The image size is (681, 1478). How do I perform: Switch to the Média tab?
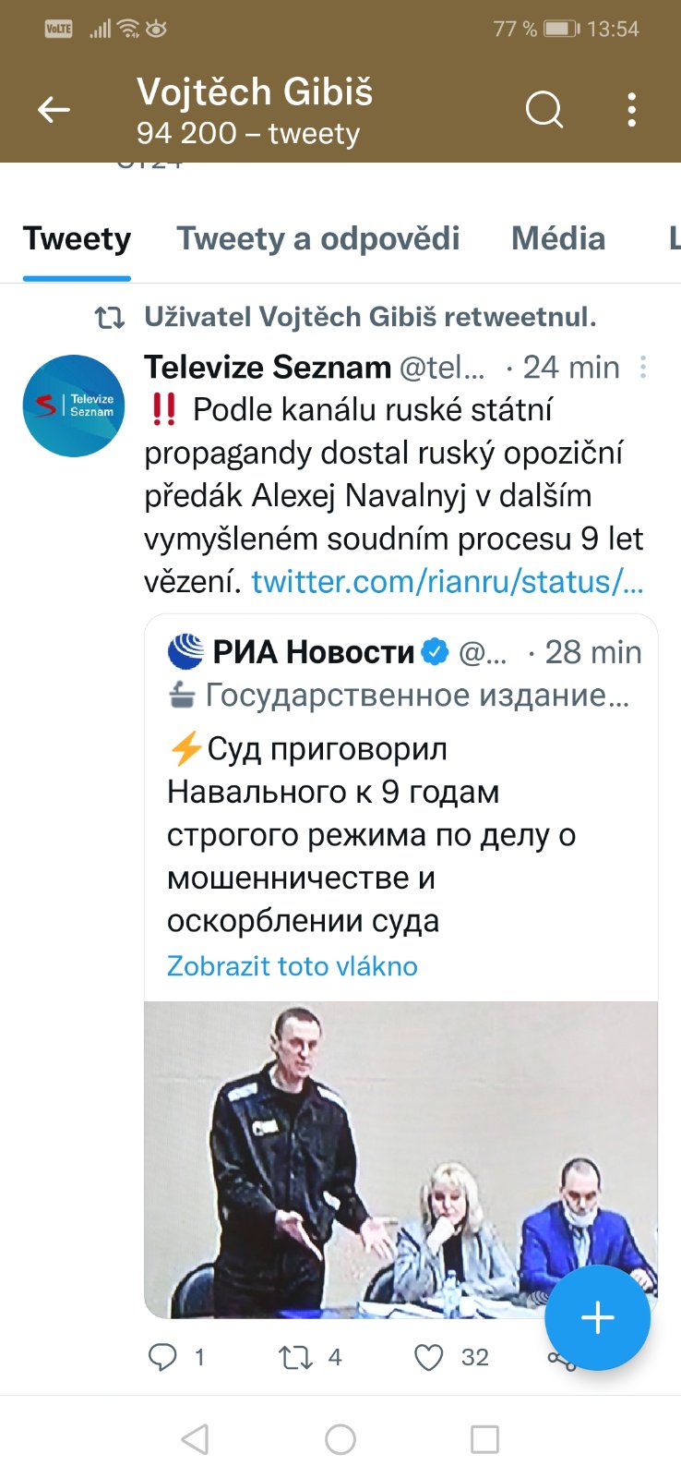[x=558, y=238]
